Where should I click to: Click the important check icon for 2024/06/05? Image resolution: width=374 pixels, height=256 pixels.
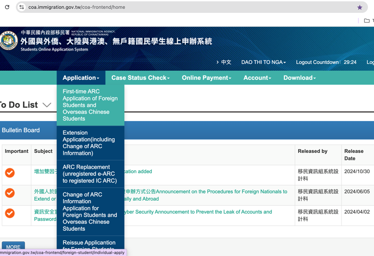(x=10, y=193)
